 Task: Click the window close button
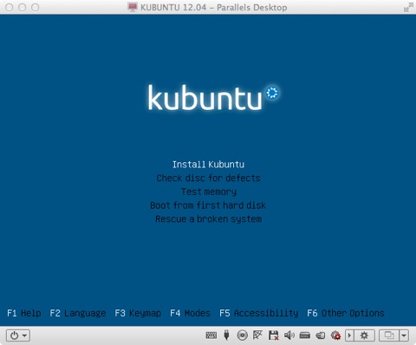point(10,7)
